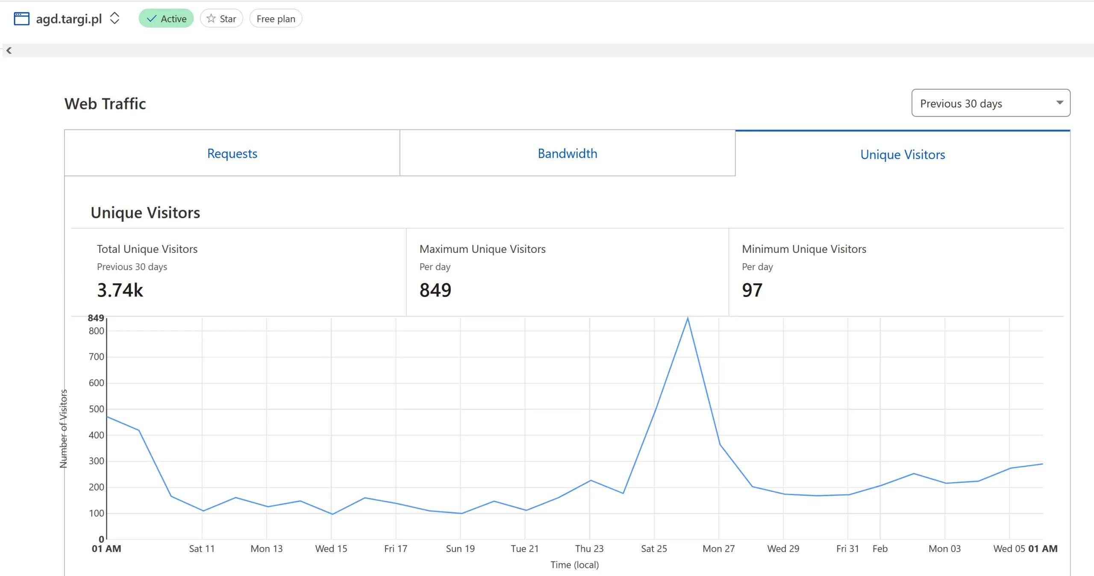1094x576 pixels.
Task: Click the Maximum Unique Visitors 849 value
Action: (435, 290)
